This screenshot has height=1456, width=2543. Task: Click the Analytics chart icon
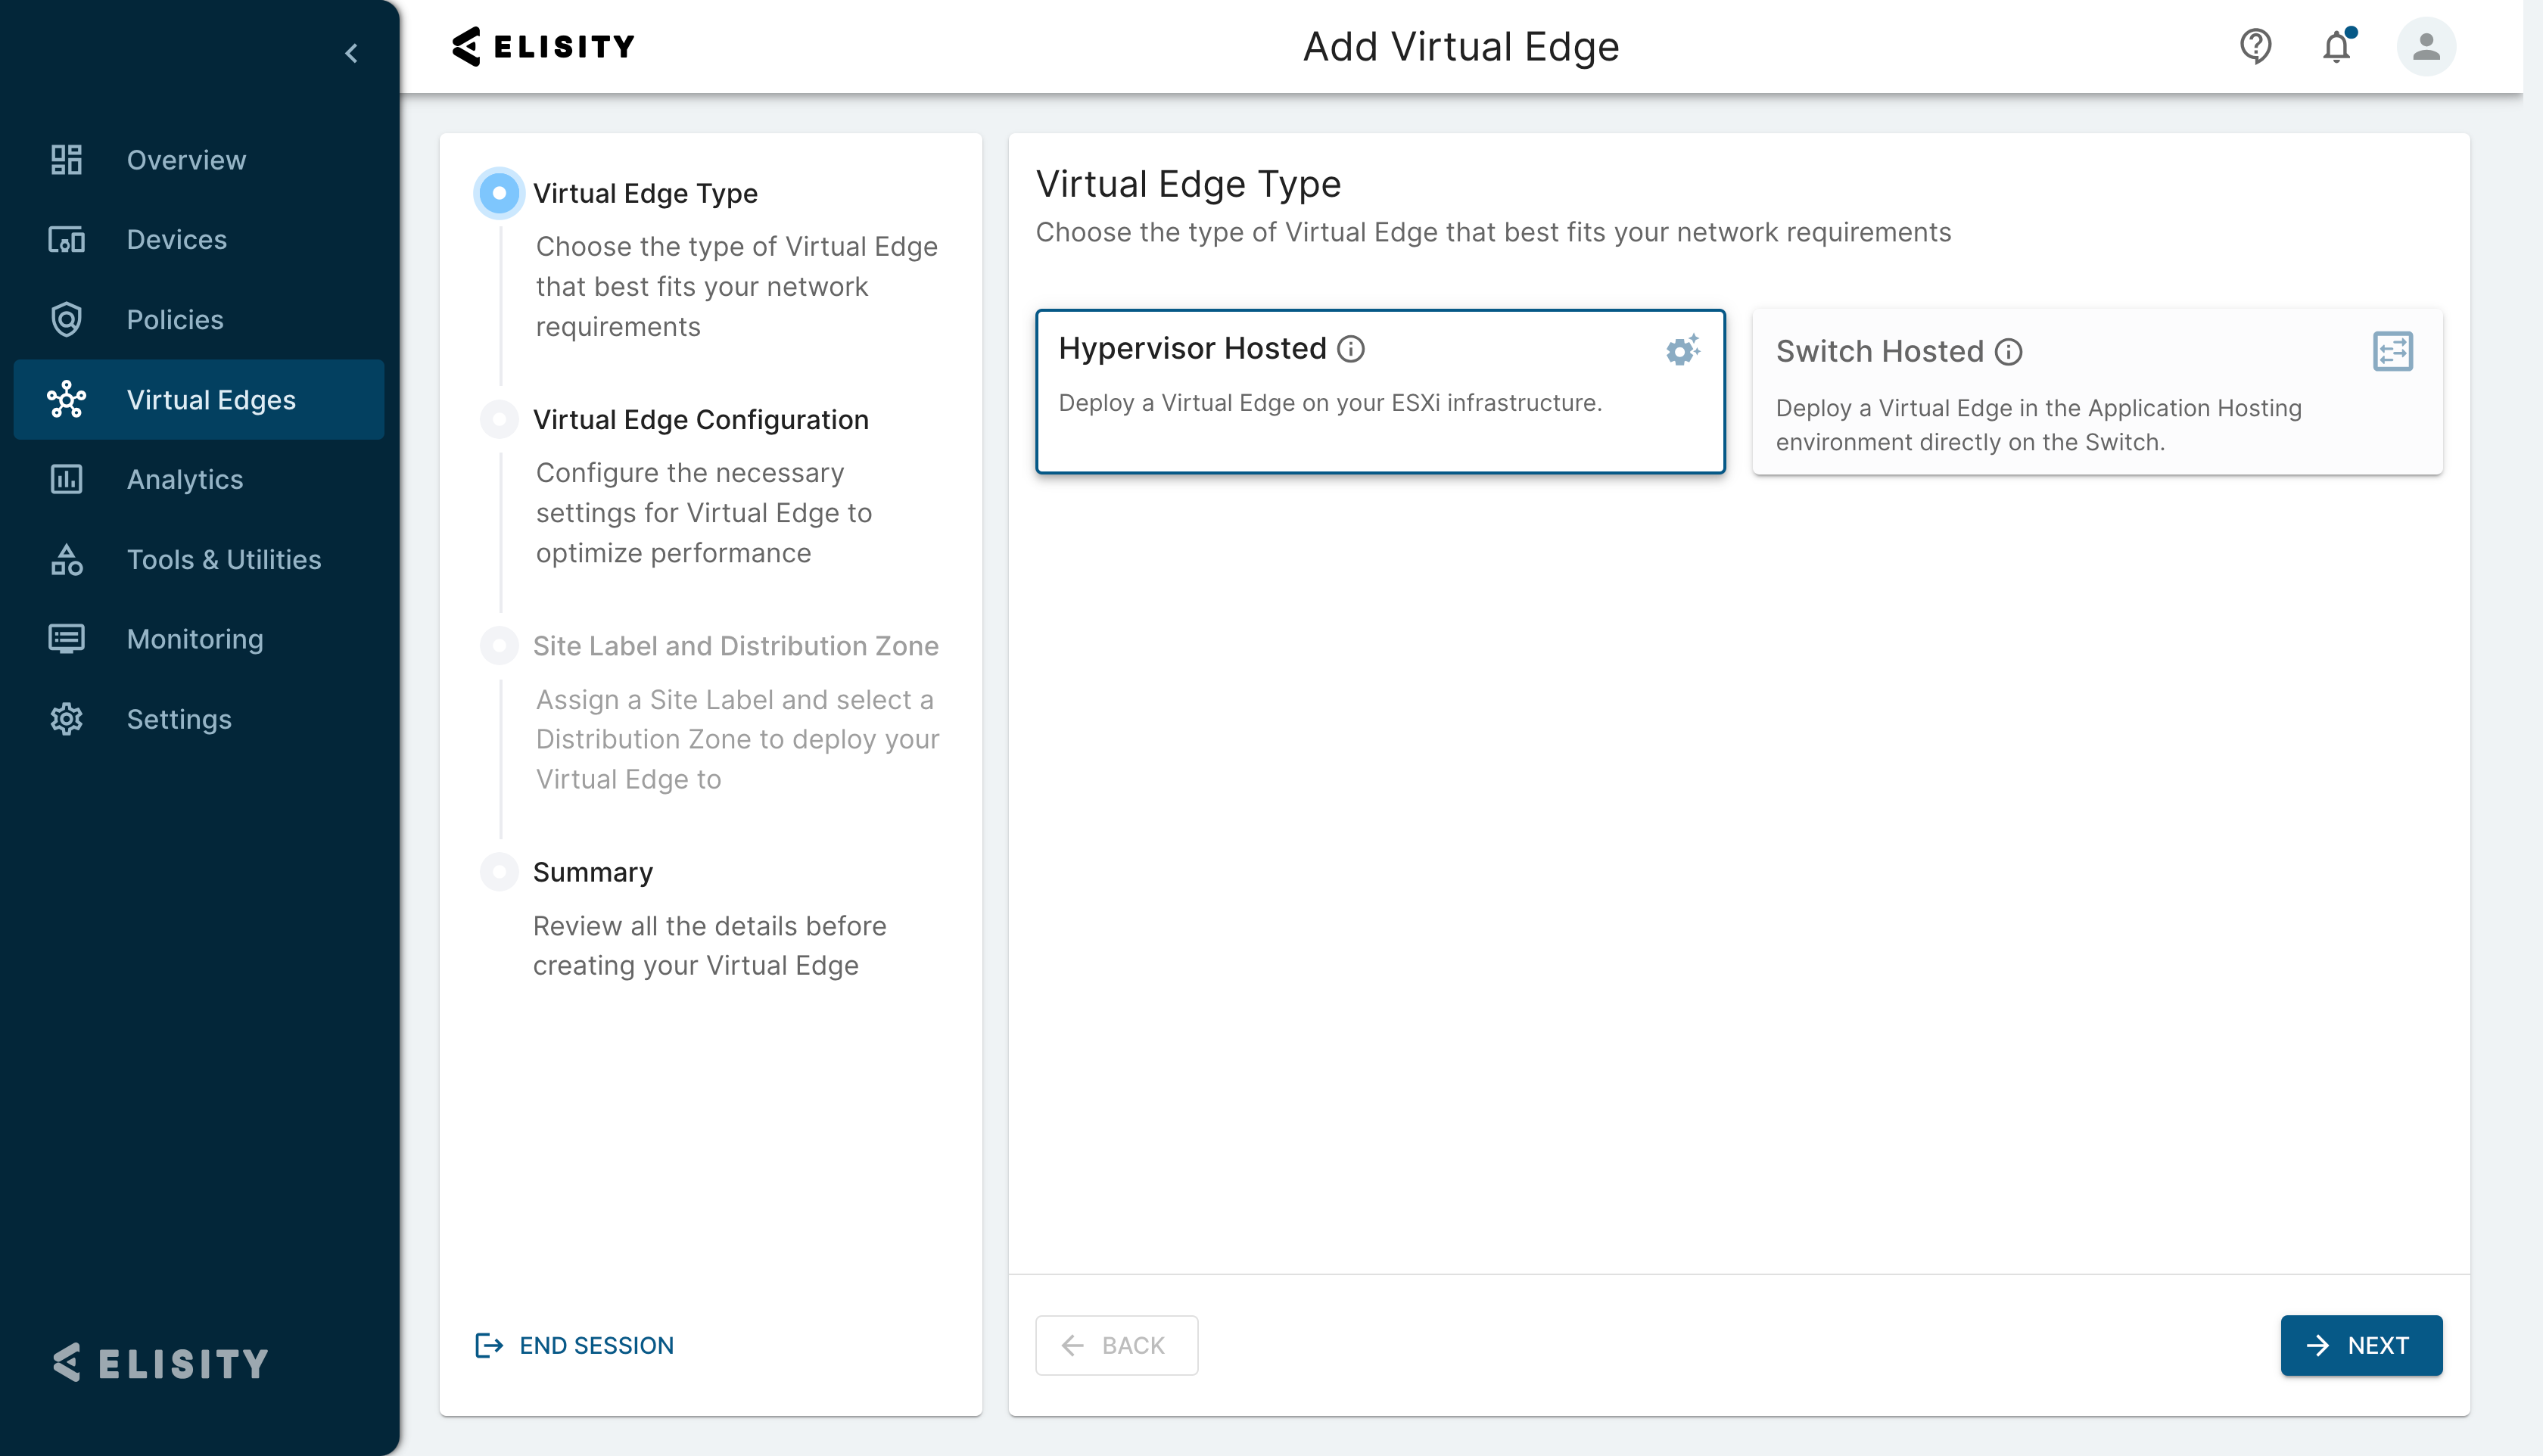click(66, 479)
